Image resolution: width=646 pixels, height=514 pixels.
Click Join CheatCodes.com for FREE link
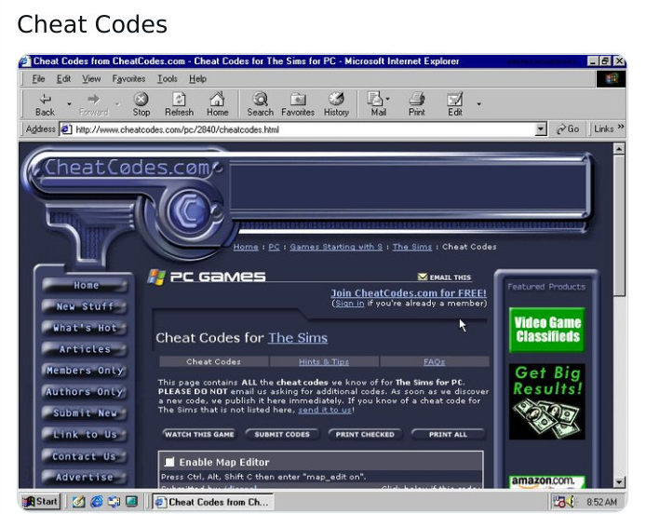pyautogui.click(x=409, y=293)
